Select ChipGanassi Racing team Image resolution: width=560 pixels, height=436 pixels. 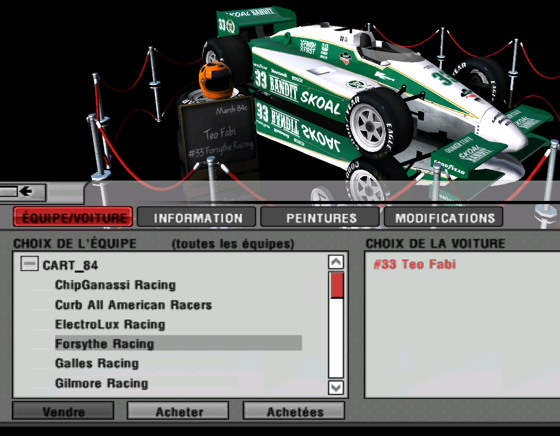click(115, 285)
